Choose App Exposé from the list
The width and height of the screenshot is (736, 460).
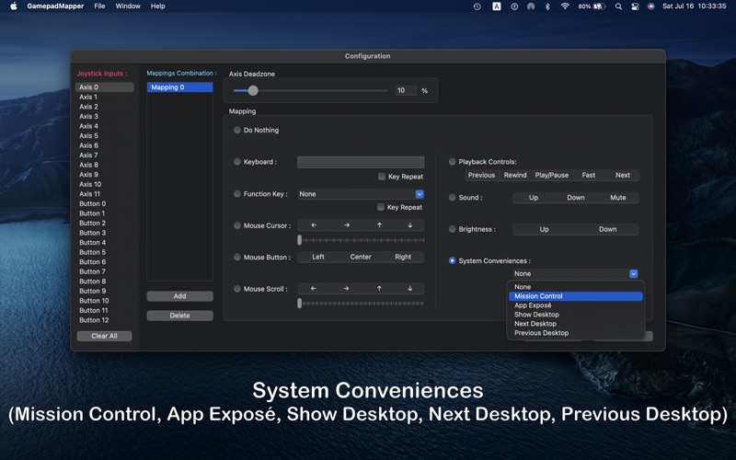click(576, 305)
